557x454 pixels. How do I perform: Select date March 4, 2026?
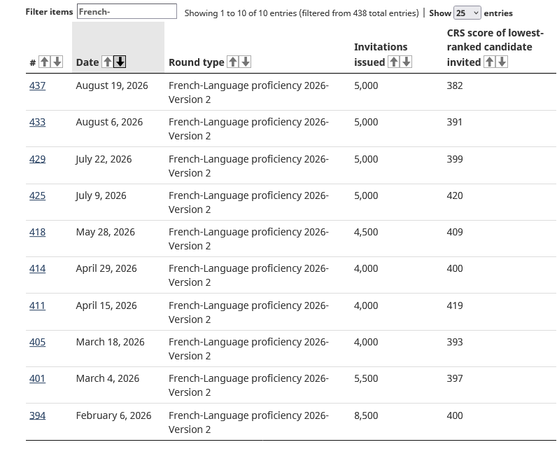108,378
